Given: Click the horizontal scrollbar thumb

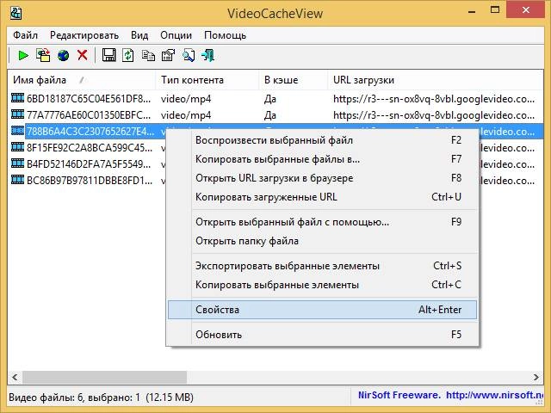Looking at the screenshot, I should (105, 378).
